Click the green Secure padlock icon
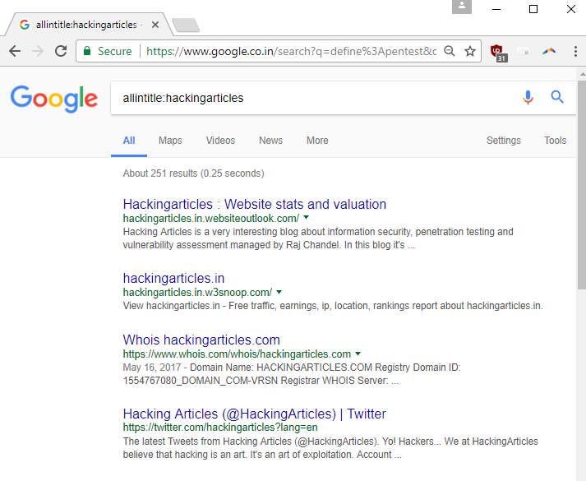 [x=87, y=51]
